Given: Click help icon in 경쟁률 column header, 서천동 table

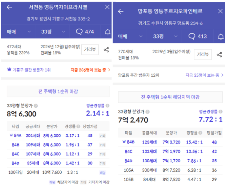Looking at the screenshot, I should [x=78, y=127].
